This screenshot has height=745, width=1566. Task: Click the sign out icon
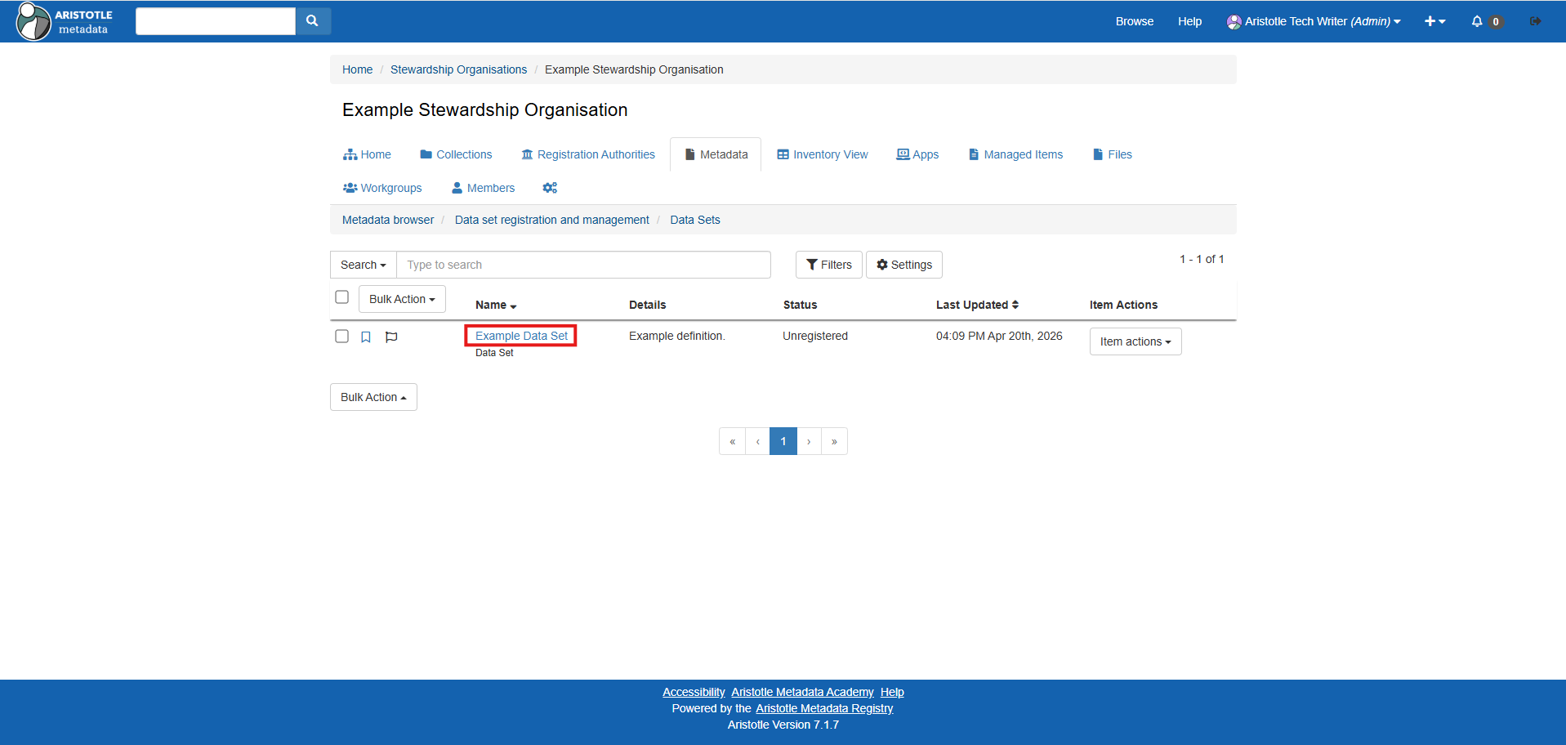[1535, 21]
